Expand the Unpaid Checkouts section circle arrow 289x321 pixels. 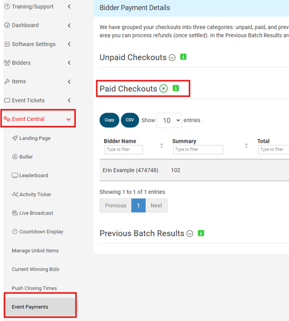(172, 57)
